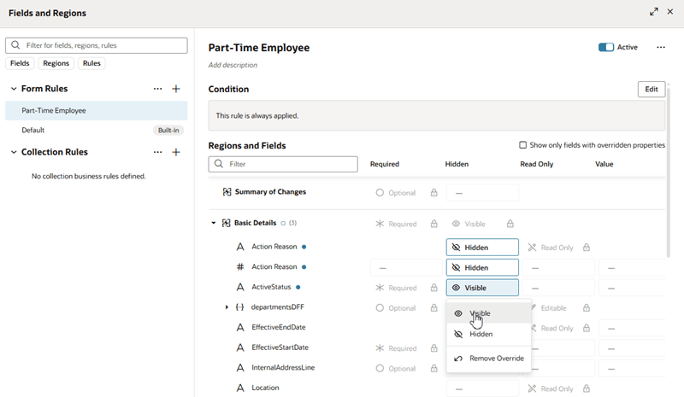Open Collection Rules more options menu
This screenshot has width=684, height=397.
157,152
